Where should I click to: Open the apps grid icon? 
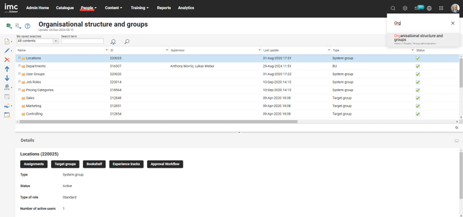(x=441, y=8)
